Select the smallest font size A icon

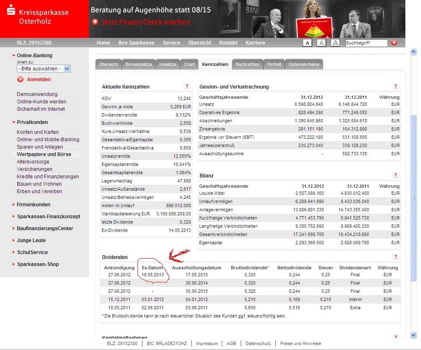click(307, 43)
